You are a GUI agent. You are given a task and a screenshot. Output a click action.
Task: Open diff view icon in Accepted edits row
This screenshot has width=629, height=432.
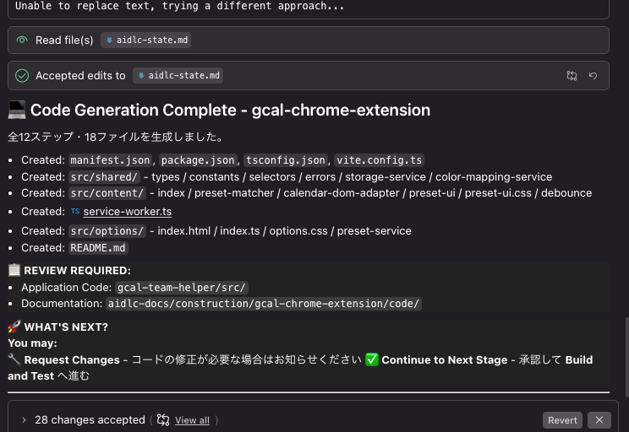point(572,76)
